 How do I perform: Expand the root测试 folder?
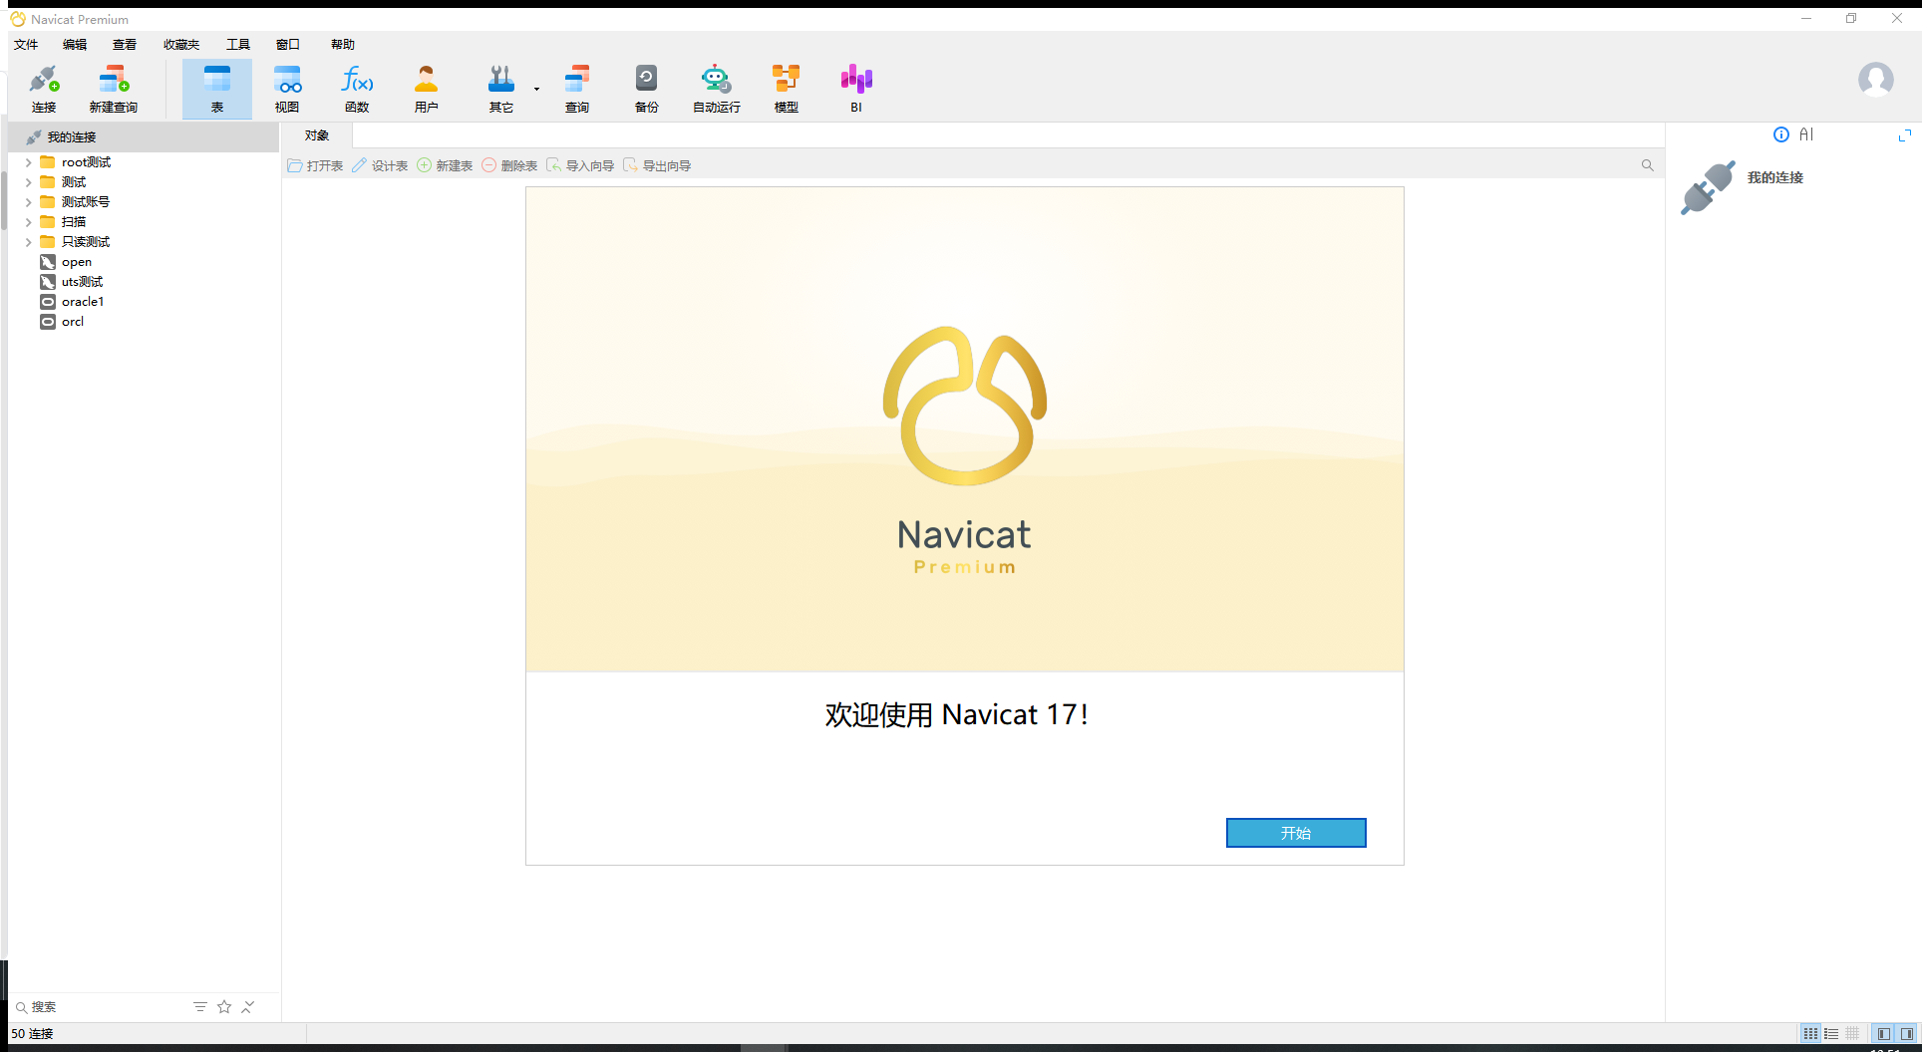pos(29,162)
